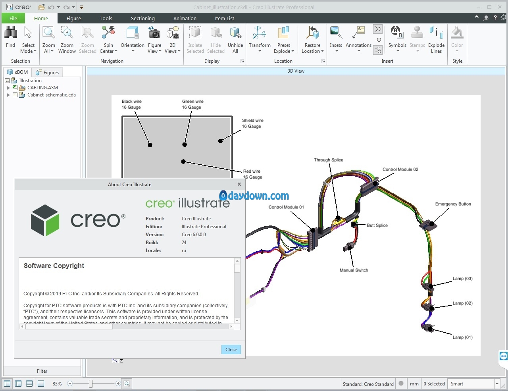
Task: Expand the CABLING.ASM tree node
Action: click(x=8, y=88)
